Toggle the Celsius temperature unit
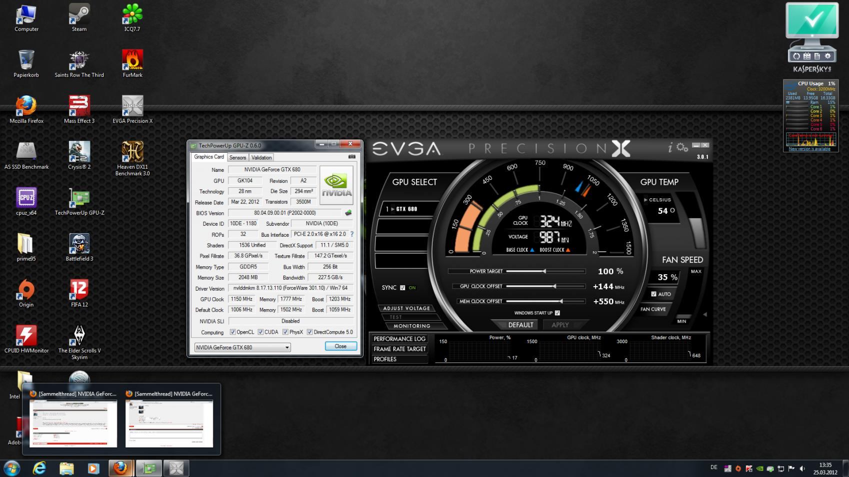This screenshot has height=477, width=849. 657,200
